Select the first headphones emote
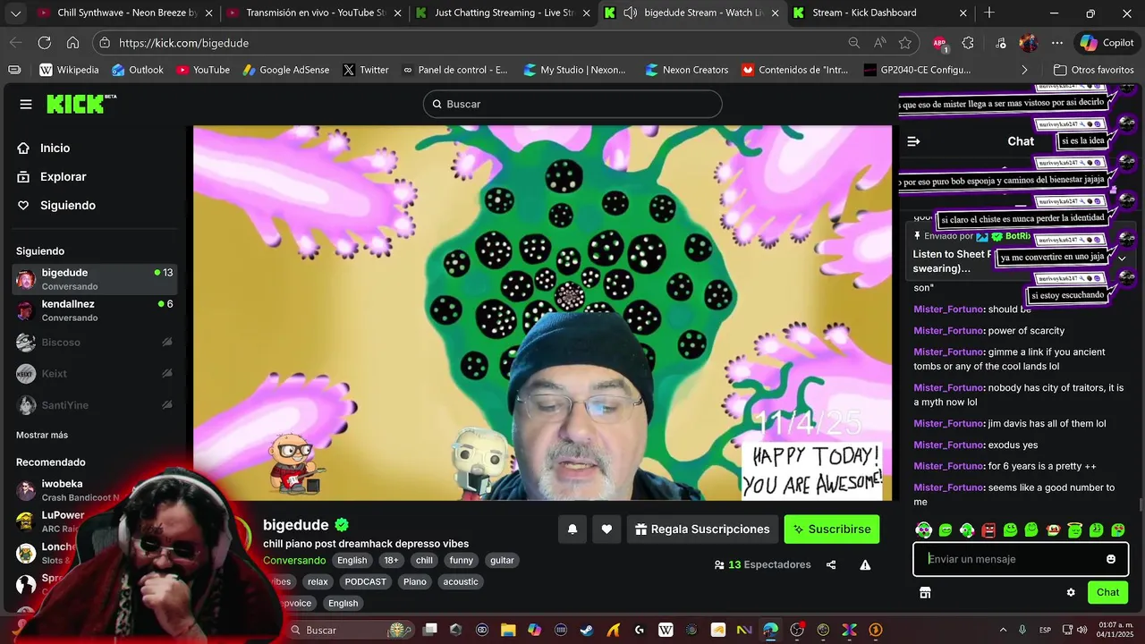 (924, 530)
